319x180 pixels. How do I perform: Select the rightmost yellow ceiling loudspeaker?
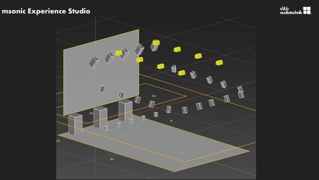(219, 62)
